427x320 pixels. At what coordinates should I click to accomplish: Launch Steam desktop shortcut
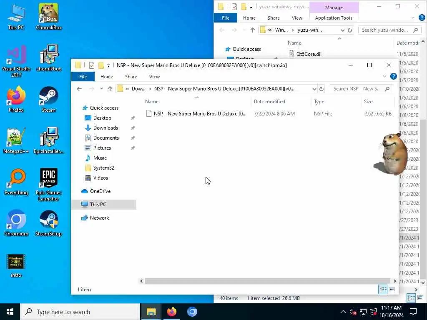(x=49, y=100)
